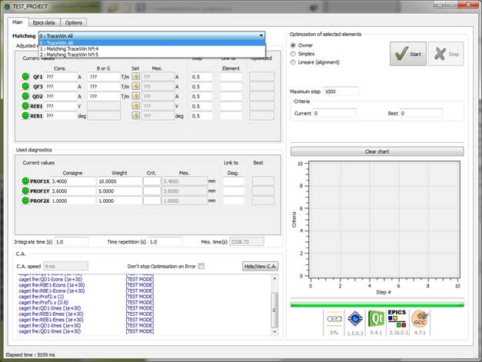The width and height of the screenshot is (482, 362).
Task: Click the green progress bar below the chart
Action: (x=377, y=304)
